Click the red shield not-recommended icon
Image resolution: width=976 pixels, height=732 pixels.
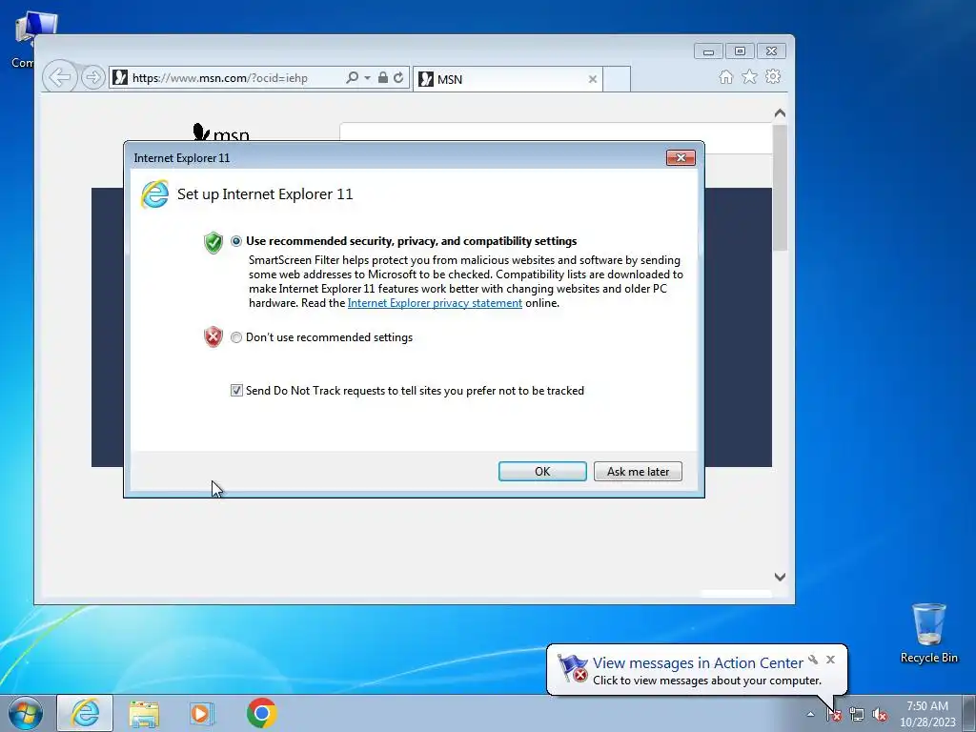(213, 336)
